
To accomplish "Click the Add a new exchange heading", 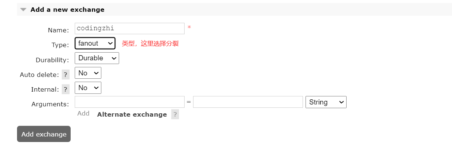I will (x=67, y=10).
